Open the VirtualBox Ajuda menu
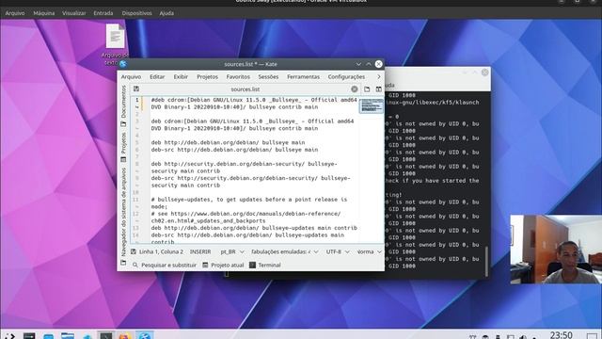The height and width of the screenshot is (339, 602). [166, 13]
